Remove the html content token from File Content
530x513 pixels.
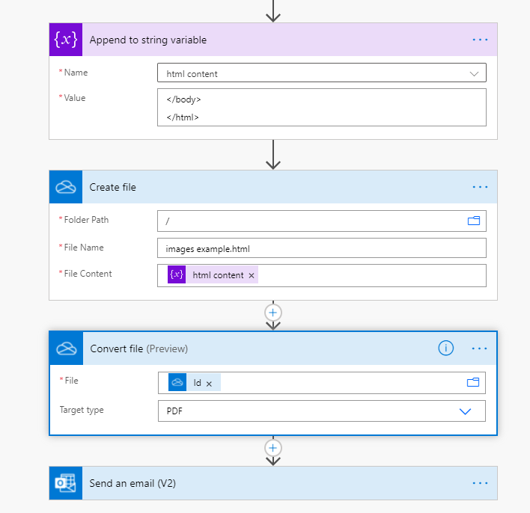252,275
